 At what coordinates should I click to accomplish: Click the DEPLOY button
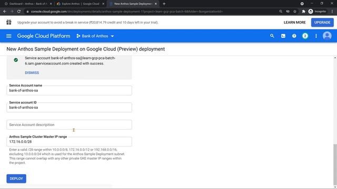(x=16, y=178)
